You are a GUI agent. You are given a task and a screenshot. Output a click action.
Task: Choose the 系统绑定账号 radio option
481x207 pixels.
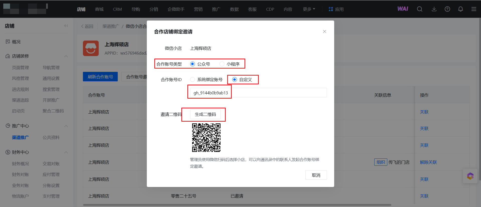(192, 80)
